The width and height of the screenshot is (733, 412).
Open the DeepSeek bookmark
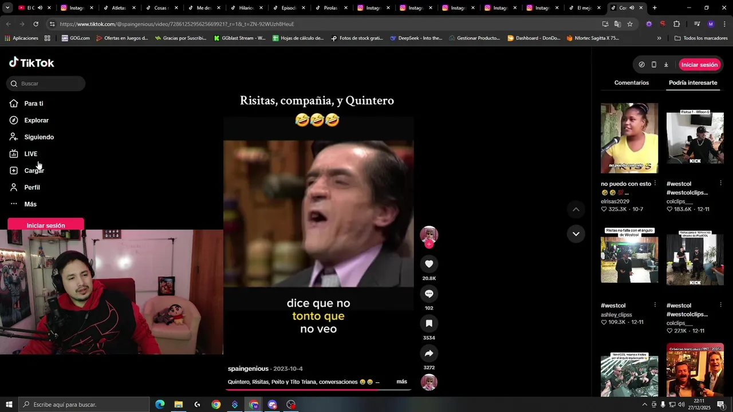[416, 38]
